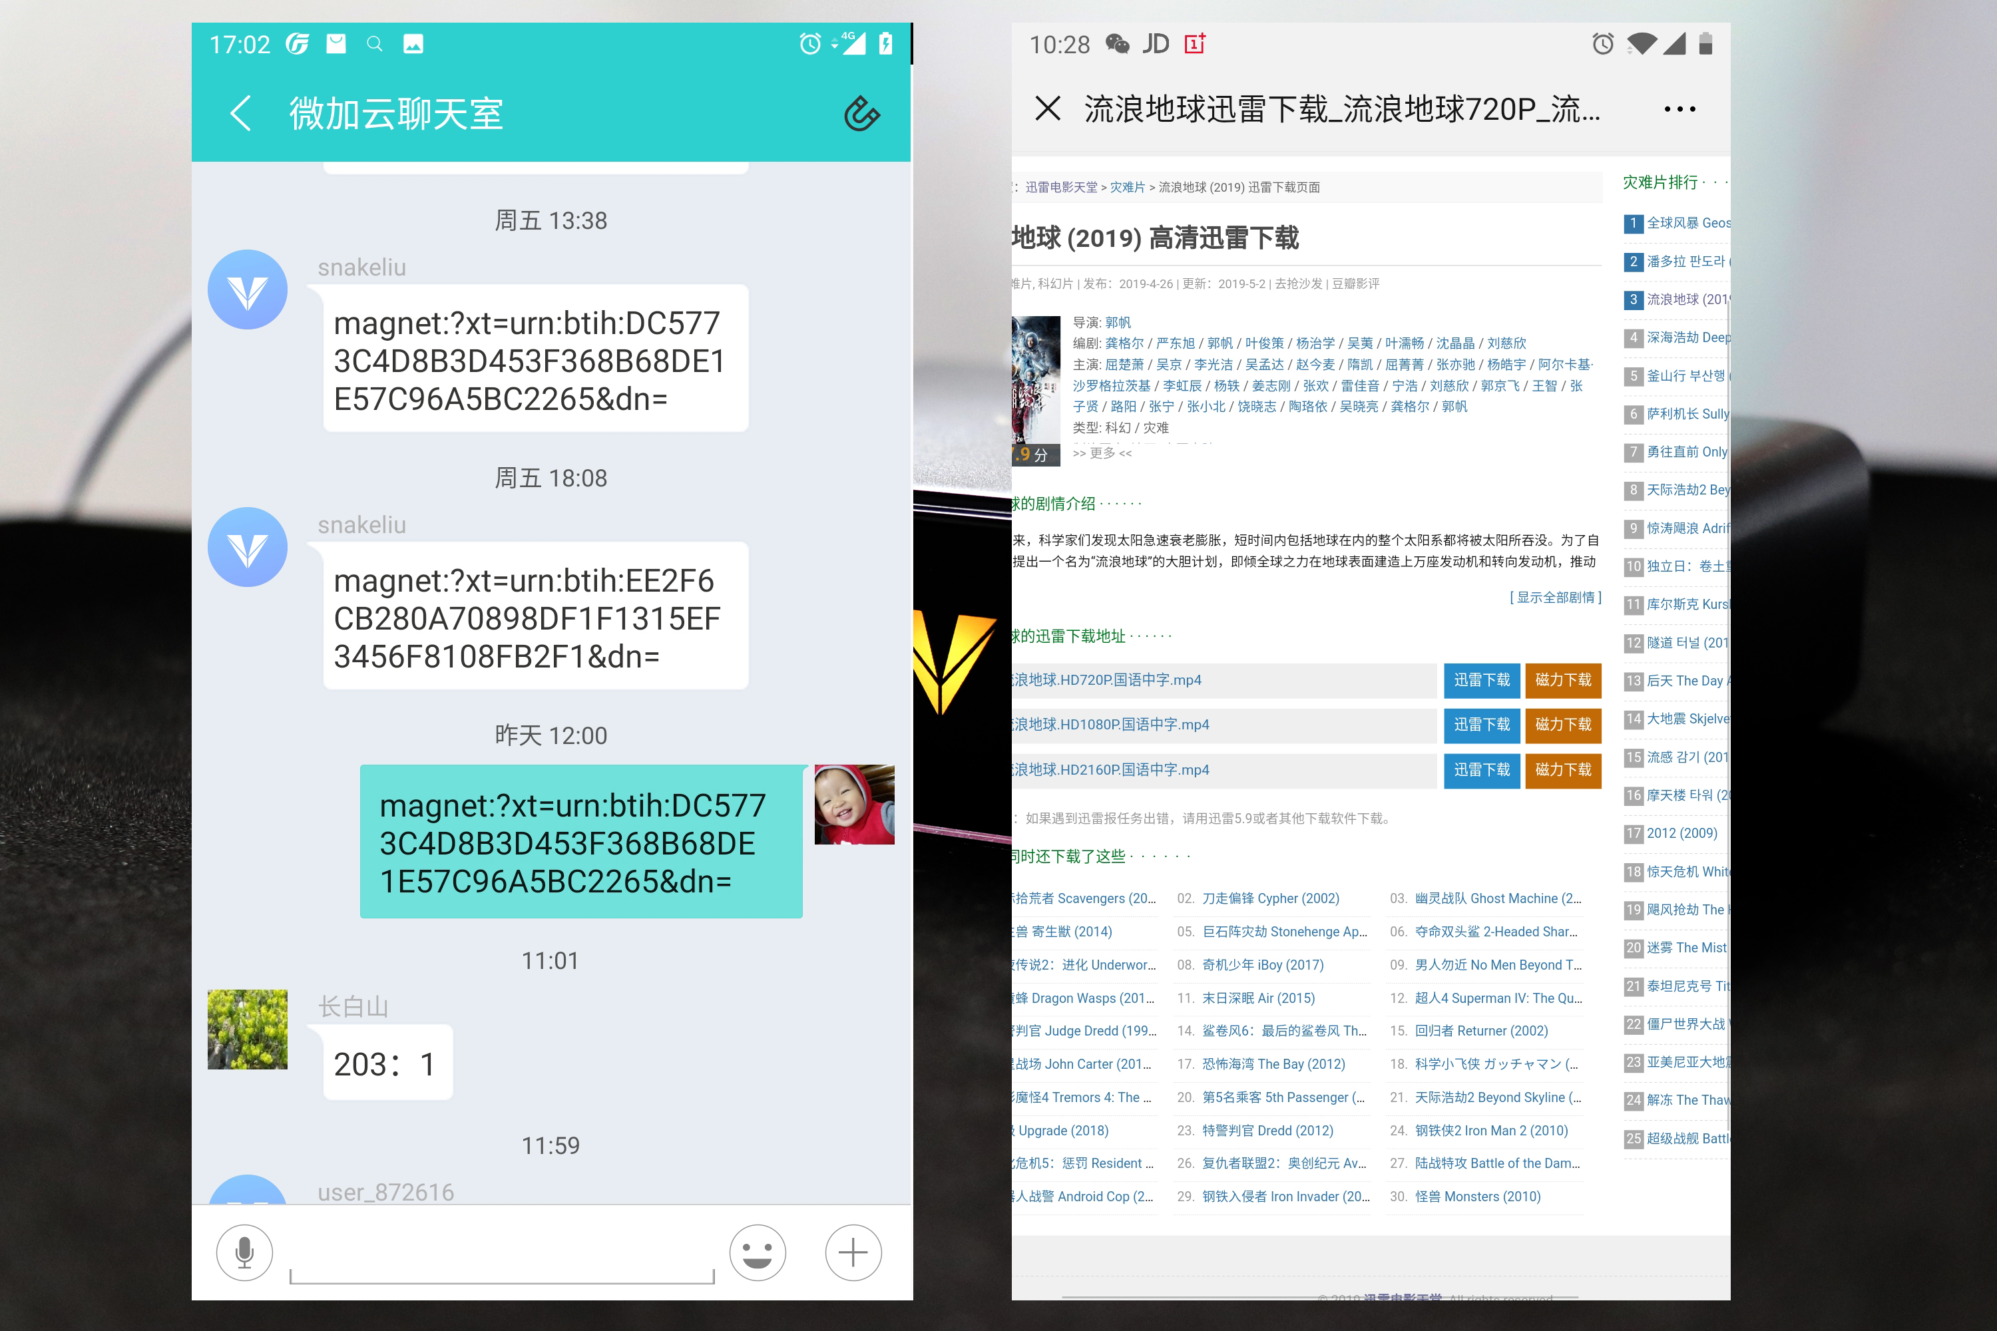Open ranked item 5 釜山行
Screen dimensions: 1997x1331
[x=1688, y=376]
